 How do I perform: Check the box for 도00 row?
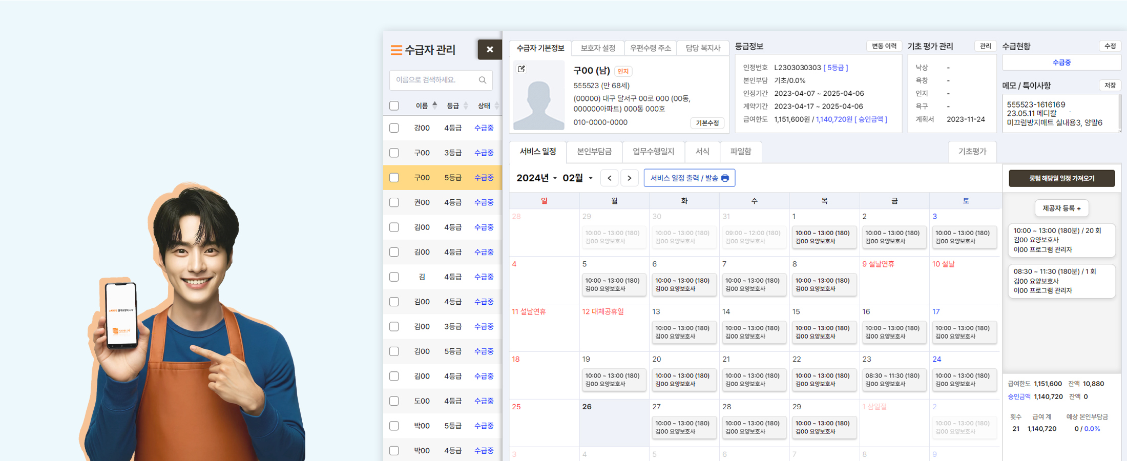click(x=394, y=401)
